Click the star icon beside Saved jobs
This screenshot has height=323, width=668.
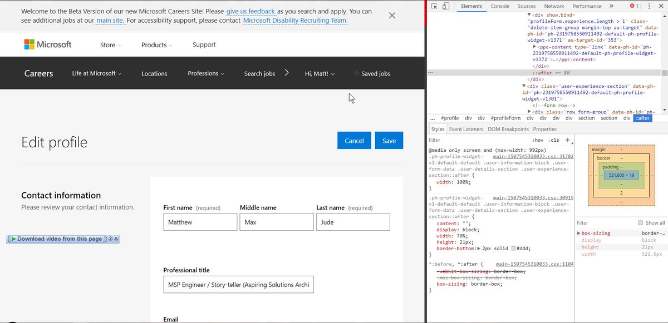click(356, 73)
